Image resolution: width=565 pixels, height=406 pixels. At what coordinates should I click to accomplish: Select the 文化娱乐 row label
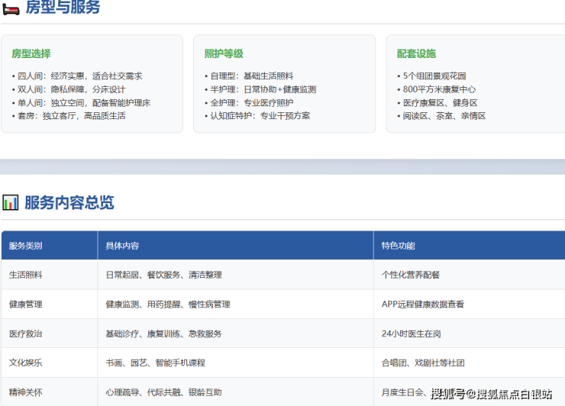tap(26, 362)
